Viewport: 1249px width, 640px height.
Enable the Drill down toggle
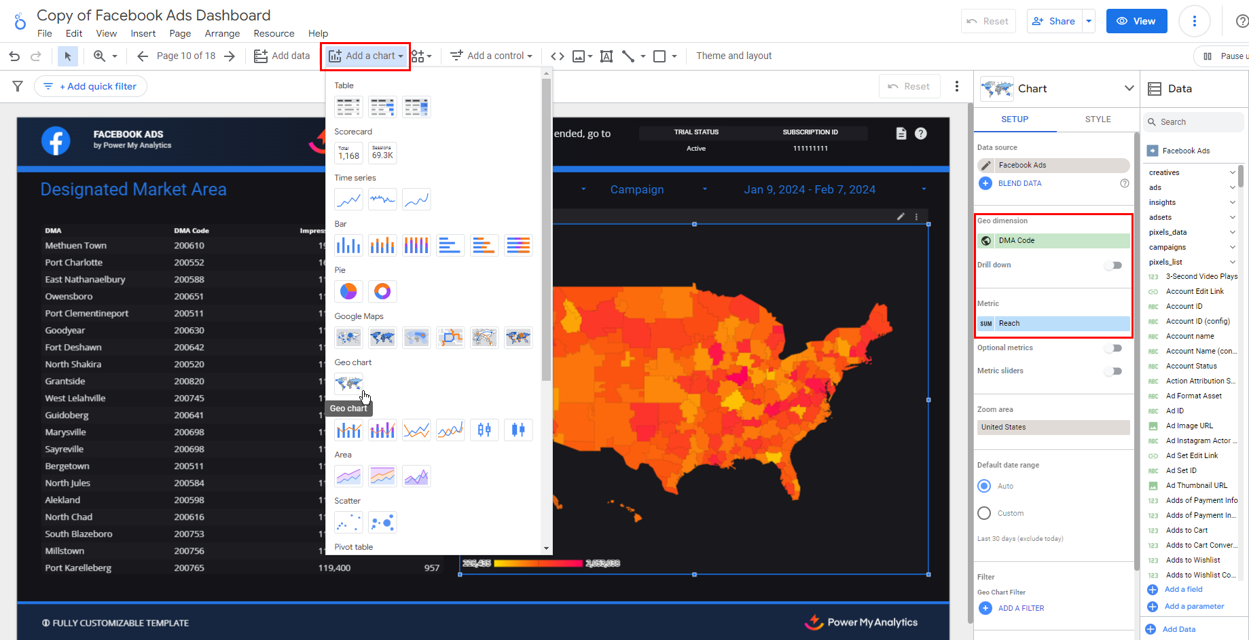[x=1112, y=265]
